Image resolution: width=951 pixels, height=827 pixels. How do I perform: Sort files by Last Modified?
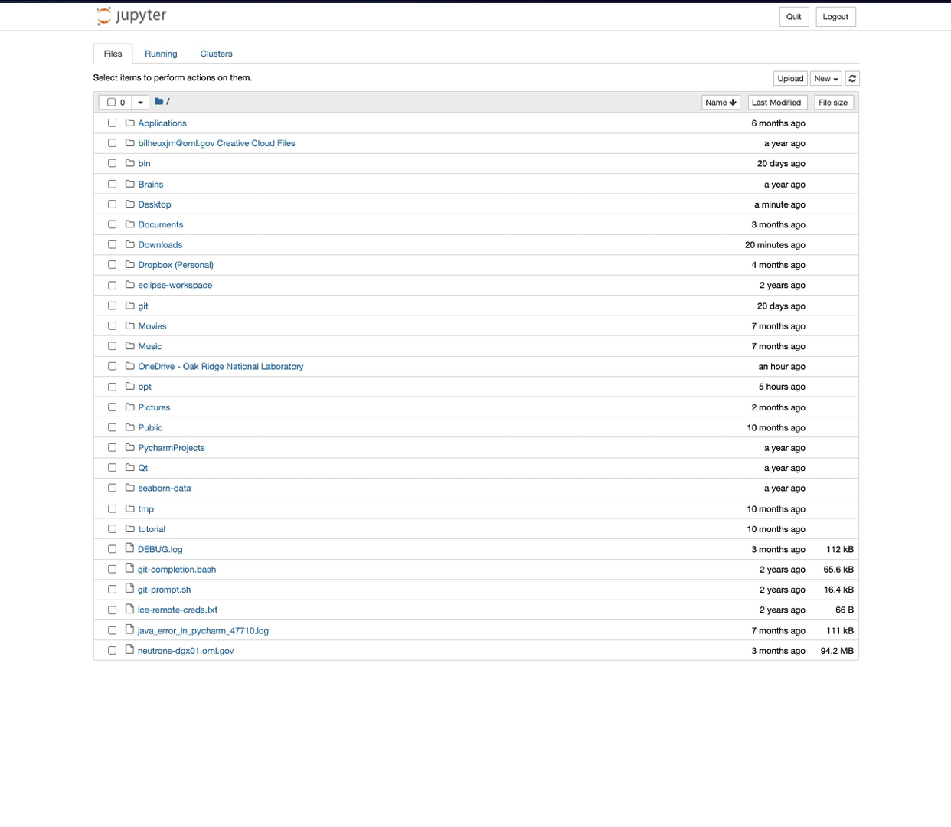click(x=776, y=103)
